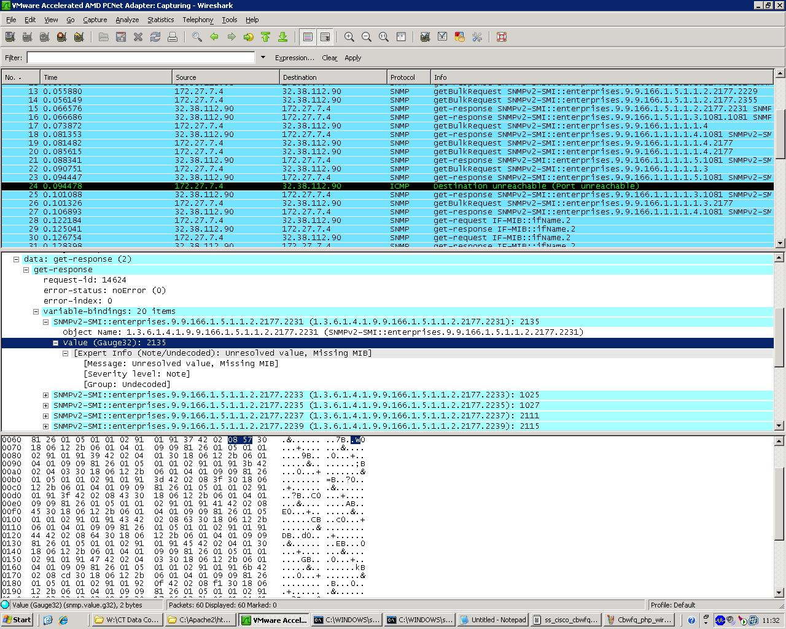Focus the Filter input field

click(x=141, y=57)
